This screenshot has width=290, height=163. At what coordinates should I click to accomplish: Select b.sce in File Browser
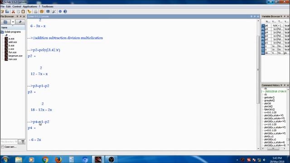(11, 45)
